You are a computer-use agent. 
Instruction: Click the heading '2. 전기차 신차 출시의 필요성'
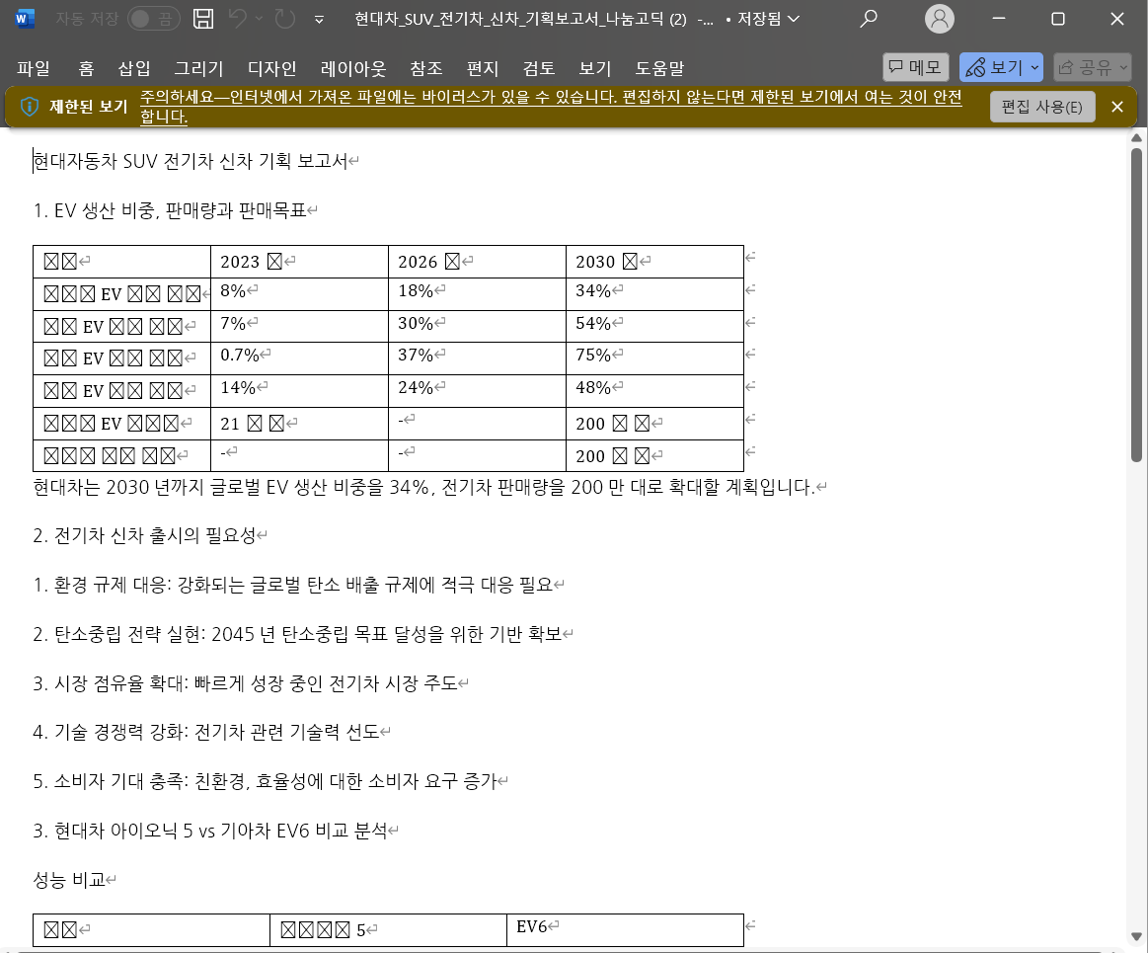(x=144, y=535)
